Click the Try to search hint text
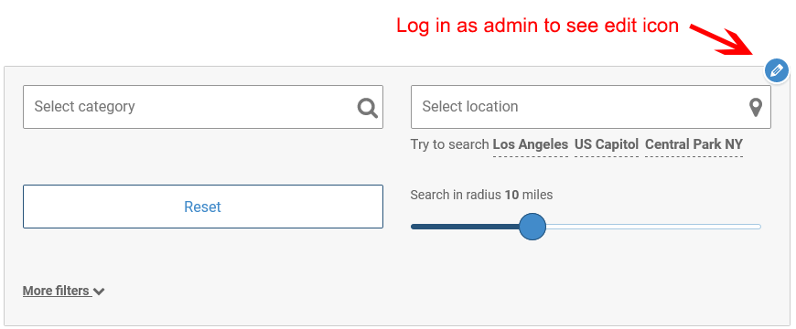The height and width of the screenshot is (329, 796). (450, 144)
